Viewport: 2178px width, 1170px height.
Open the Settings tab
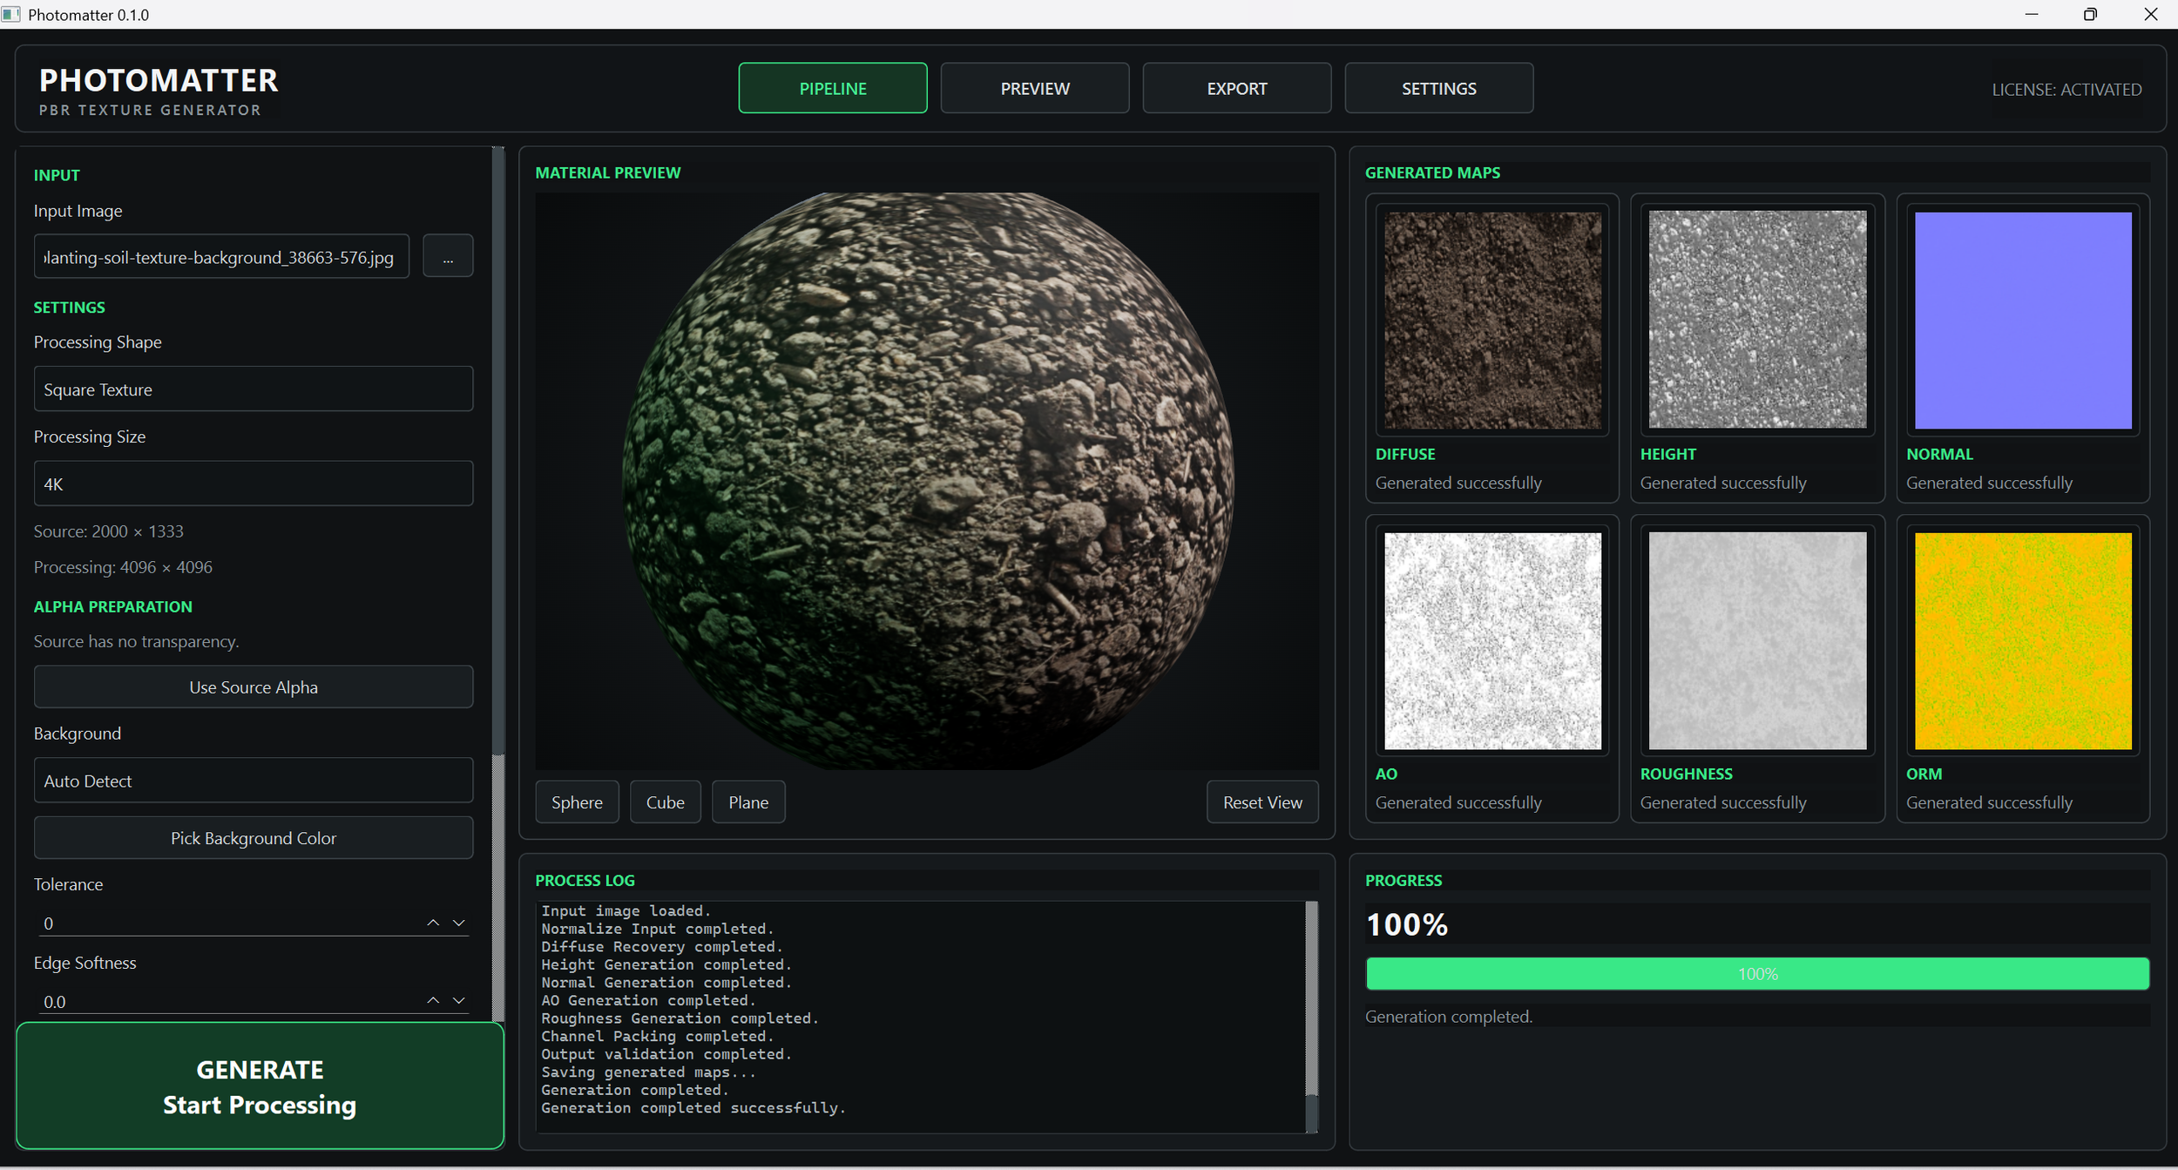pos(1439,88)
